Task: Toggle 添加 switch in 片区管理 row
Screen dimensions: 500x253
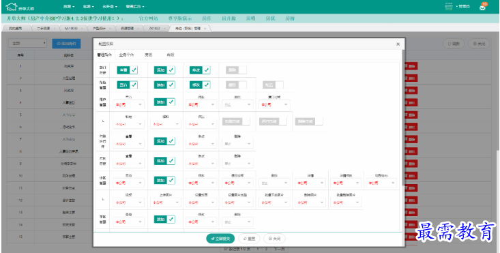Action: click(x=164, y=161)
